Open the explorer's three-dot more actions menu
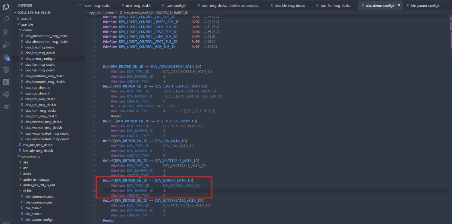The width and height of the screenshot is (452, 224). (79, 5)
